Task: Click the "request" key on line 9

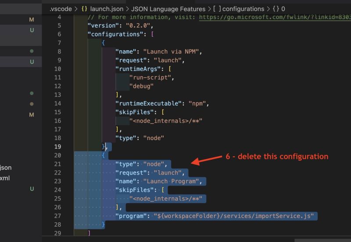Action: (x=131, y=60)
